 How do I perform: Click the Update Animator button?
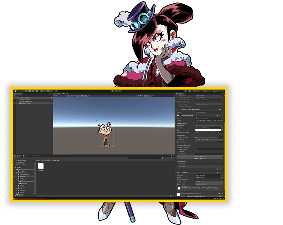coord(200,156)
